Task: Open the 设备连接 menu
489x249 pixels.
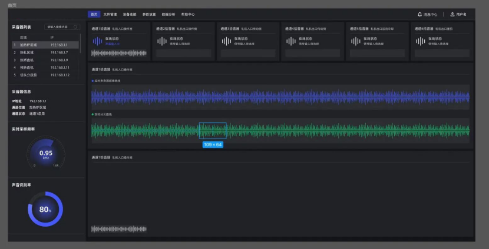Action: pyautogui.click(x=130, y=14)
